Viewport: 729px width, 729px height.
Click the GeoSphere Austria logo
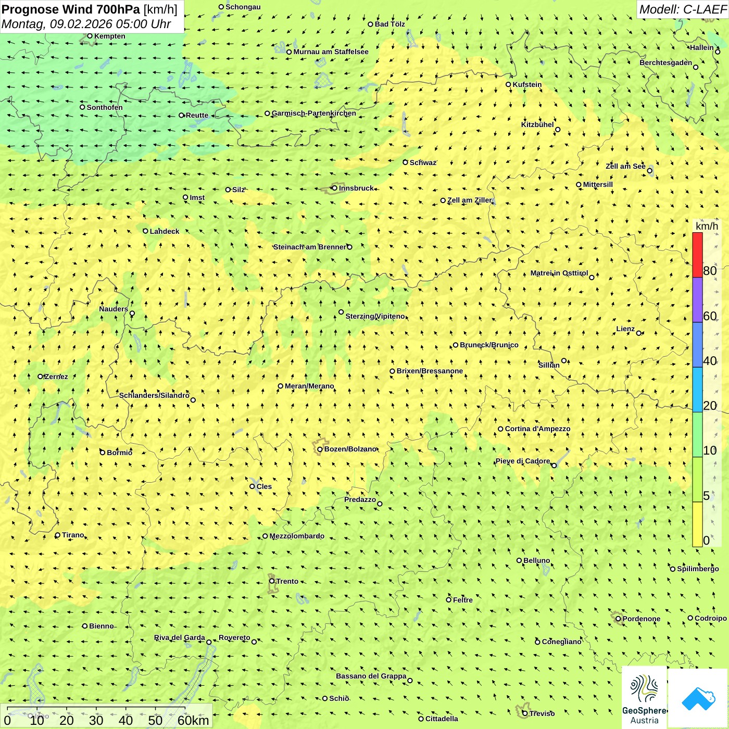644,698
